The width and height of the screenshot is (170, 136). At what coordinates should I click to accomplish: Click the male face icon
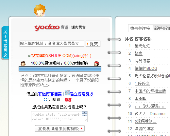pos(23,64)
